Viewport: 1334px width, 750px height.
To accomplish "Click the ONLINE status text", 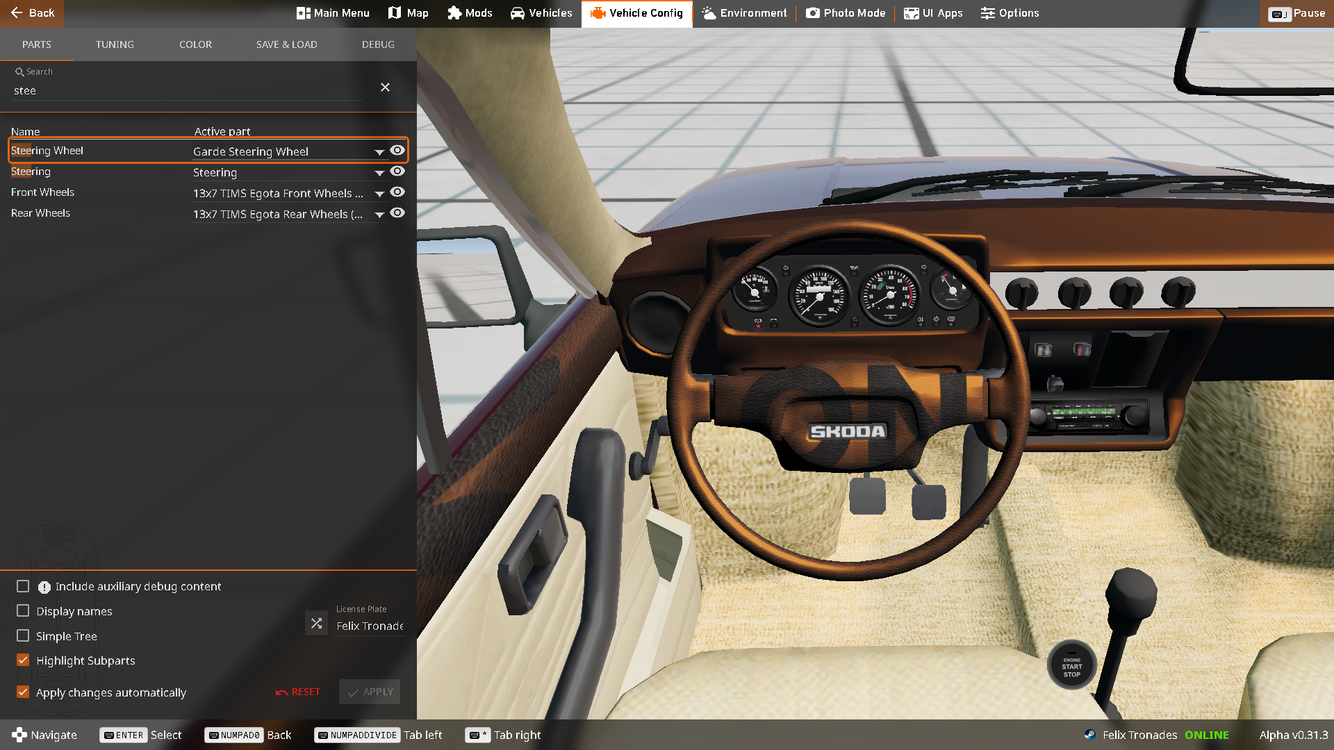I will coord(1206,735).
